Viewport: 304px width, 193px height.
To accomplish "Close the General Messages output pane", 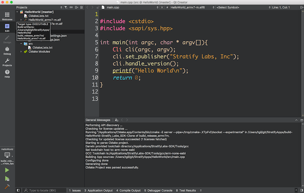I will point(302,120).
